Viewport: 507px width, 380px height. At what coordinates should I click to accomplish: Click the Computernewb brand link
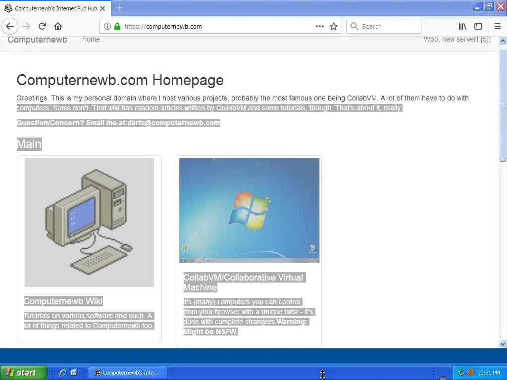click(x=38, y=40)
